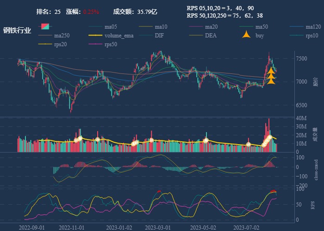Click the 成交额 35.79亿 text
This screenshot has height=231, width=324.
point(135,12)
